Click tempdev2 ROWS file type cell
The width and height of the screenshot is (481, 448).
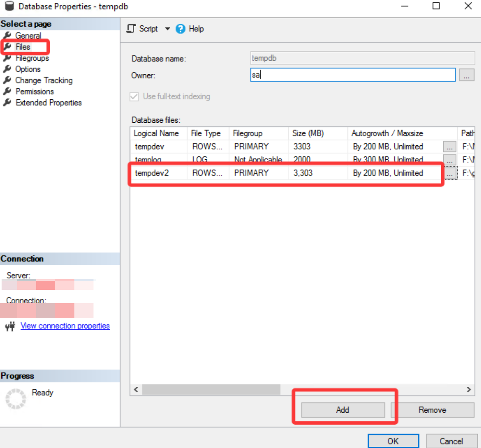click(x=208, y=173)
